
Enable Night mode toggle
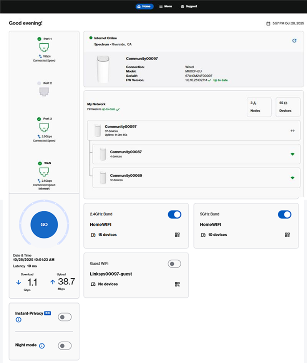(x=65, y=346)
